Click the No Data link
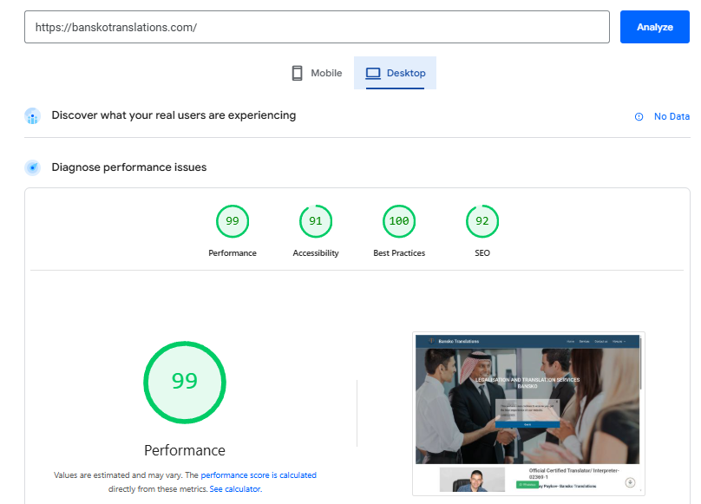 (672, 116)
